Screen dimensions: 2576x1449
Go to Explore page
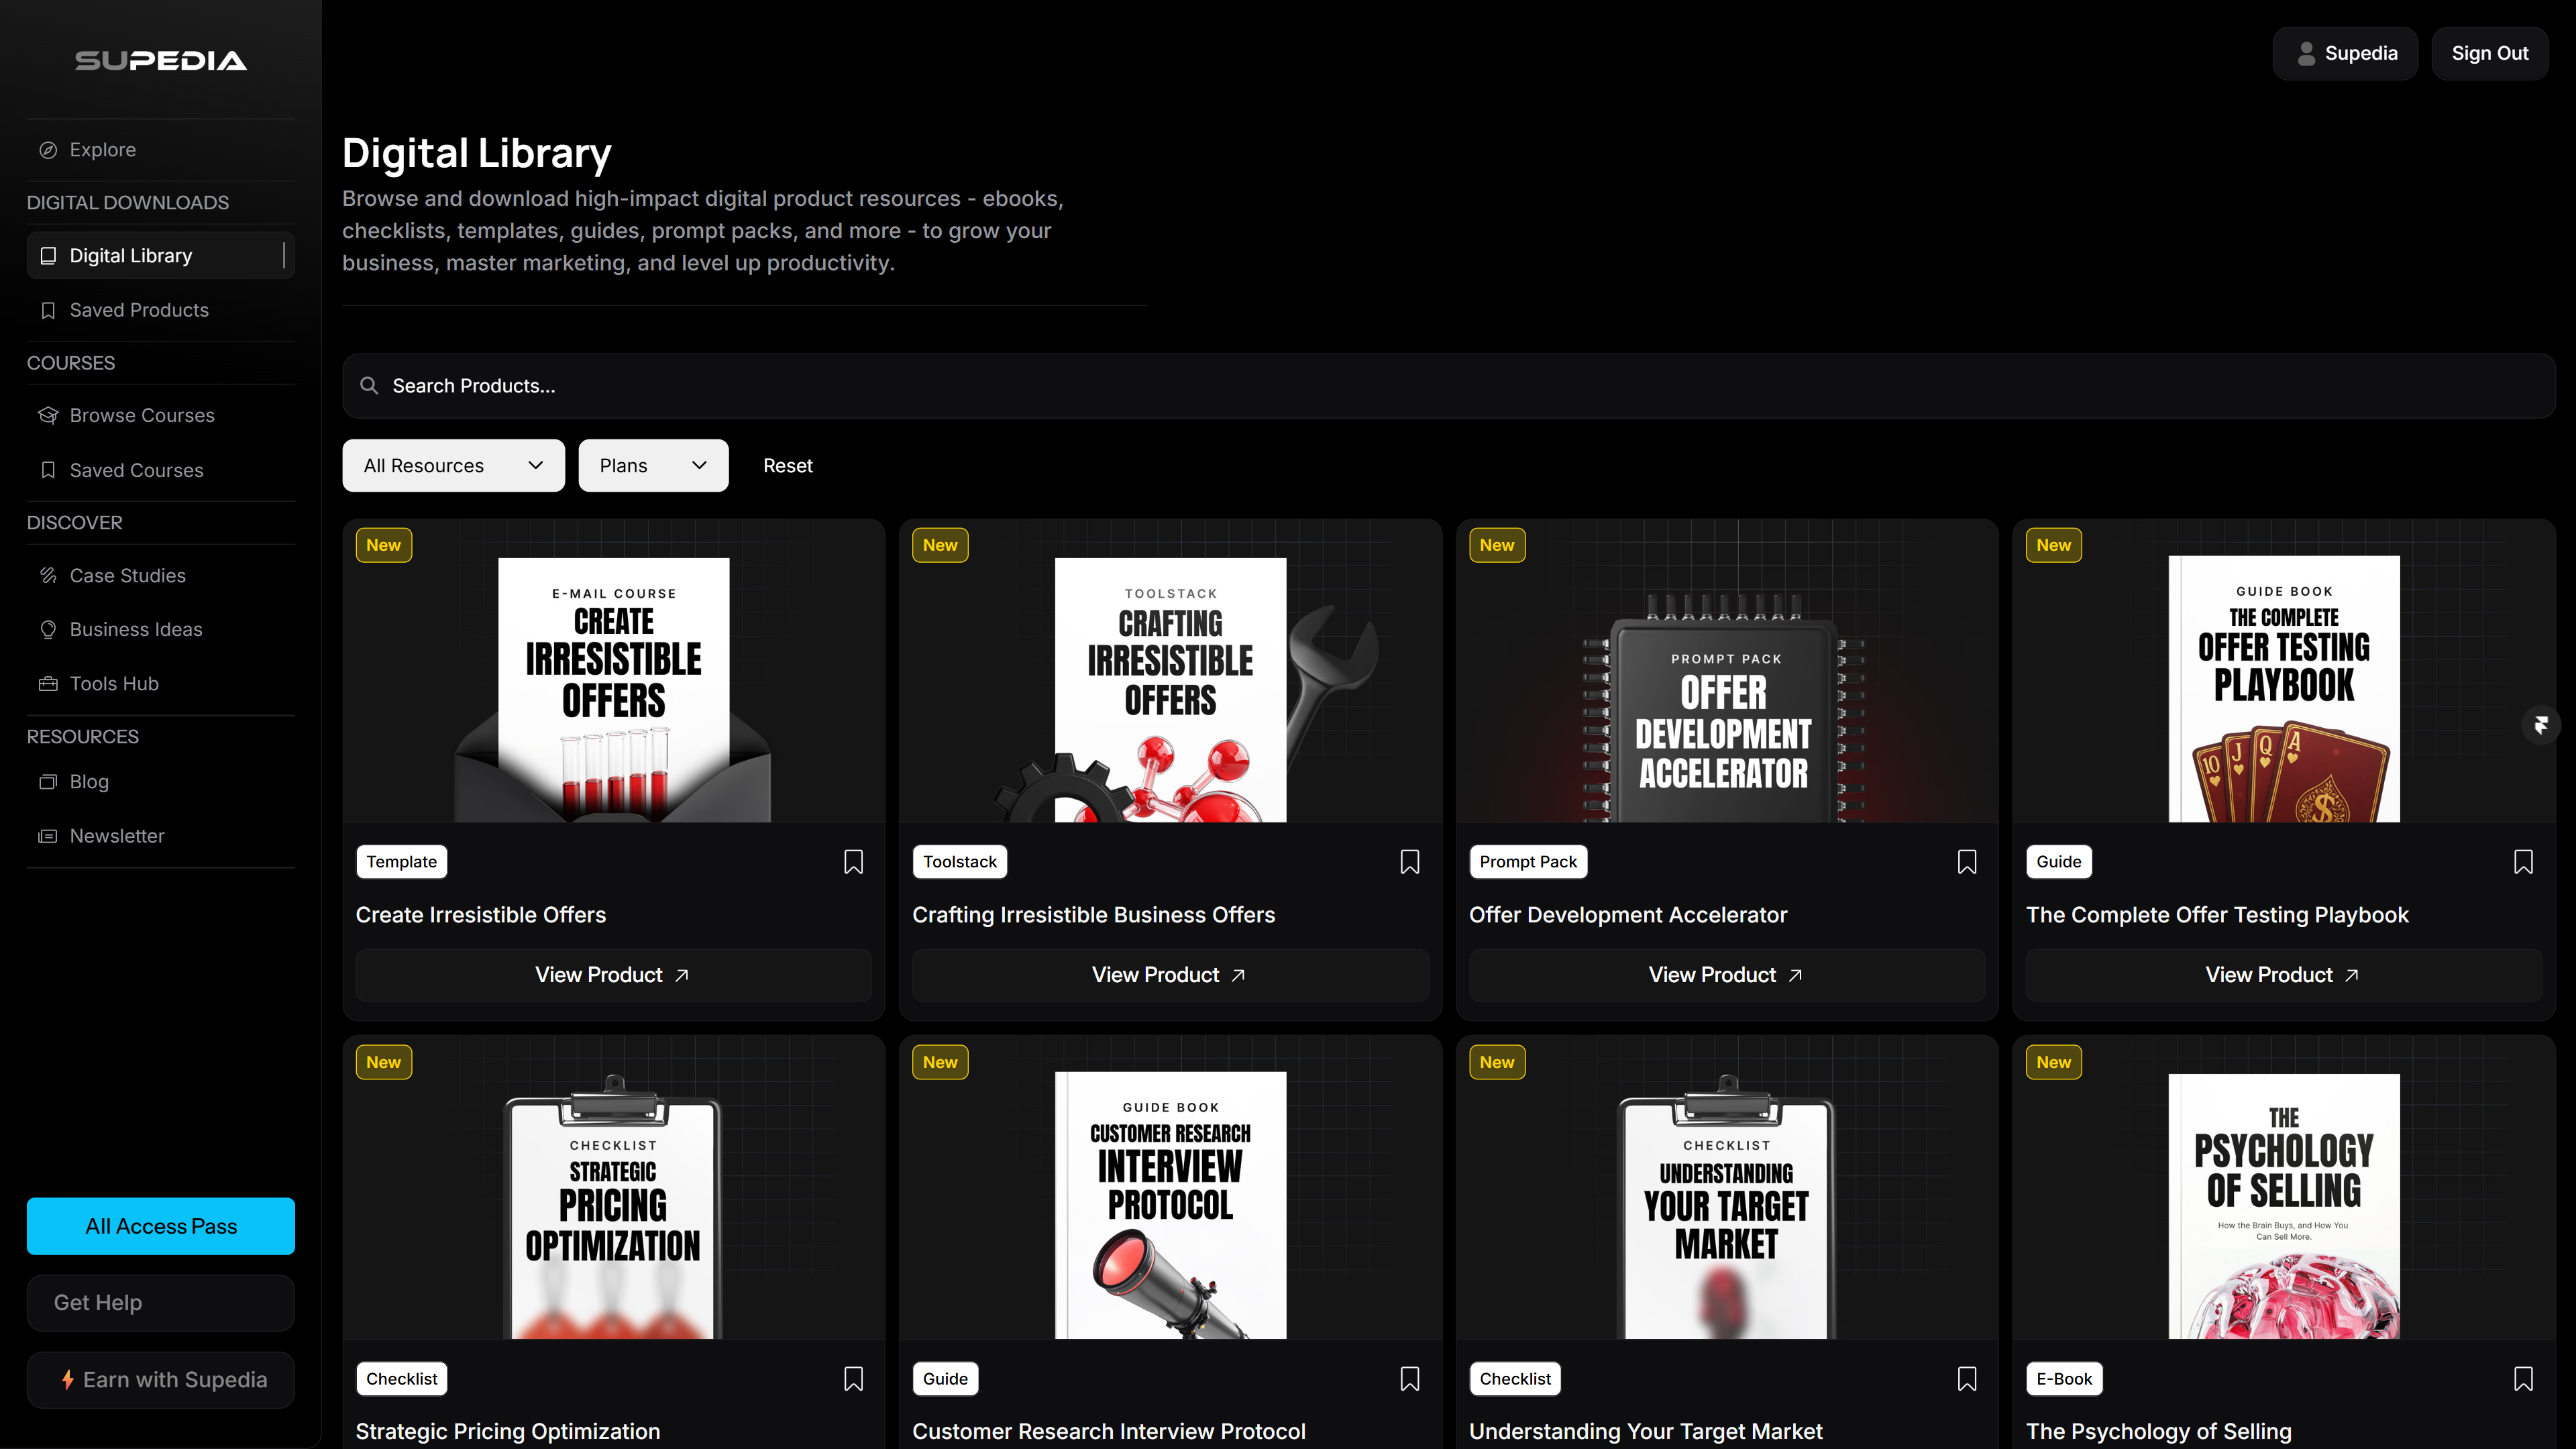click(x=161, y=150)
